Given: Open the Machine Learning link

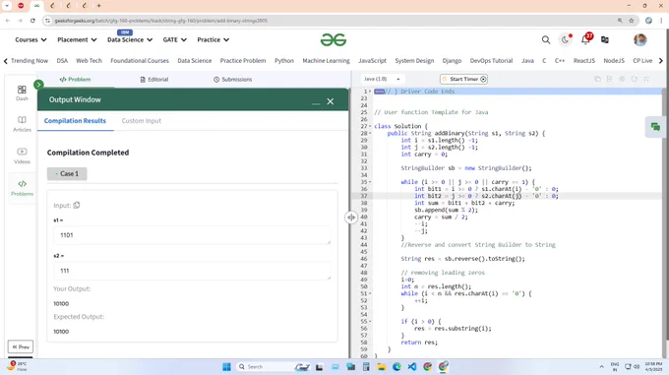Looking at the screenshot, I should [326, 61].
